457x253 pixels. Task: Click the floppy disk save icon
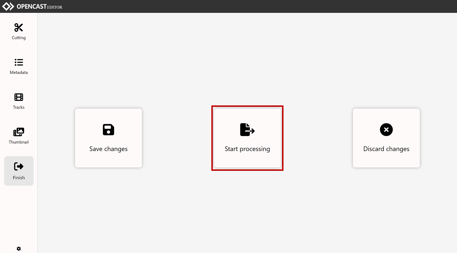(109, 130)
